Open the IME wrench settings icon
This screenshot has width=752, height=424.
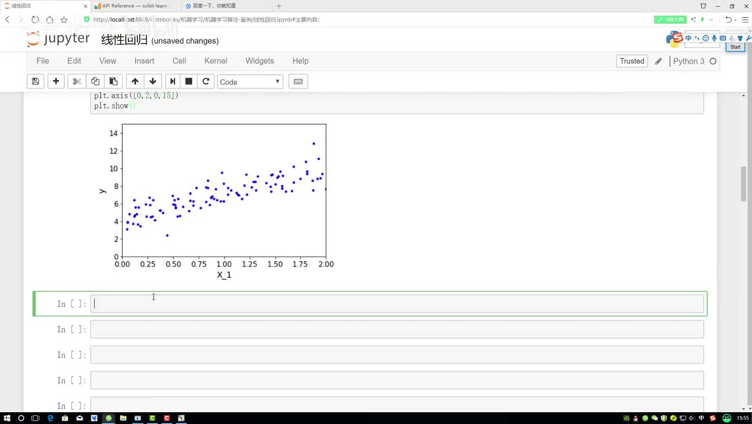pyautogui.click(x=748, y=38)
